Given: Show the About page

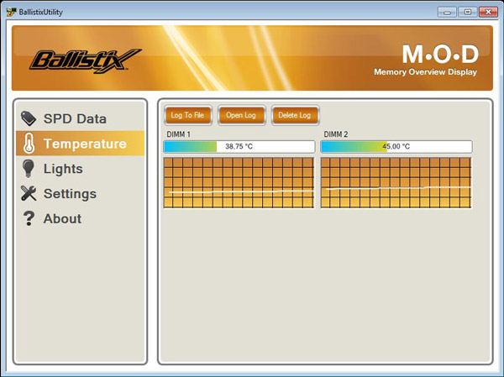Looking at the screenshot, I should pyautogui.click(x=62, y=219).
